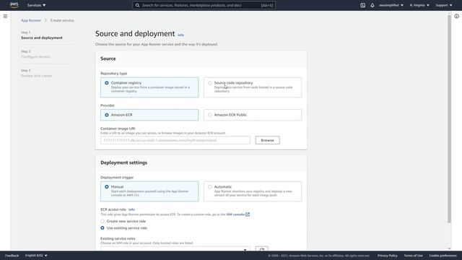This screenshot has height=260, width=462.
Task: Click the top search bar field
Action: (x=204, y=5)
